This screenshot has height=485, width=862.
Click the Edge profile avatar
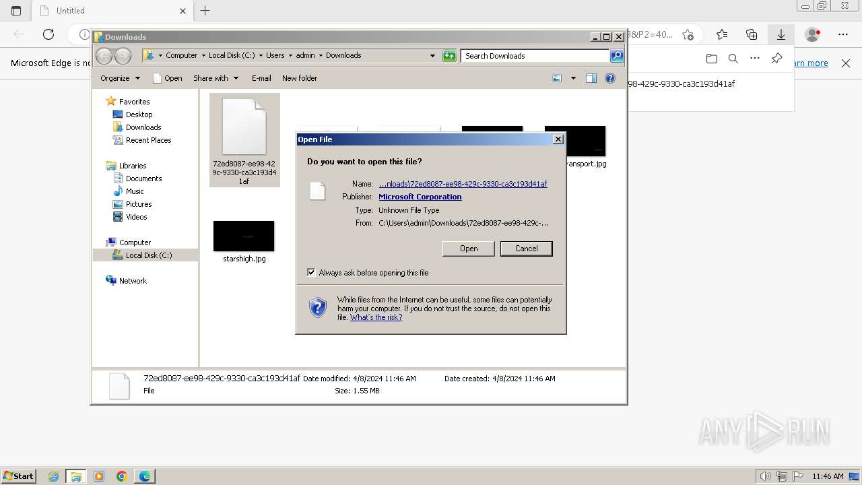pyautogui.click(x=813, y=34)
